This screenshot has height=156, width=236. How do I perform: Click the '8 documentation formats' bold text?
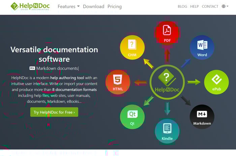[x=75, y=90]
